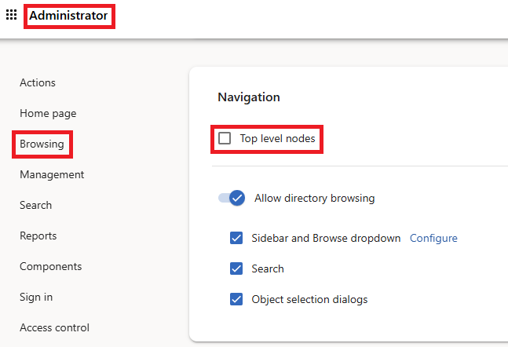Uncheck the Search navigation checkbox
The image size is (508, 347).
[236, 268]
